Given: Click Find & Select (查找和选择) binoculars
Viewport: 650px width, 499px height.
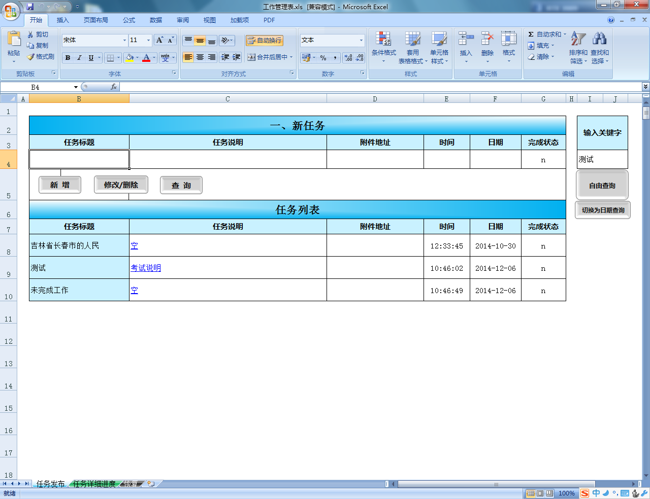Looking at the screenshot, I should coord(599,47).
